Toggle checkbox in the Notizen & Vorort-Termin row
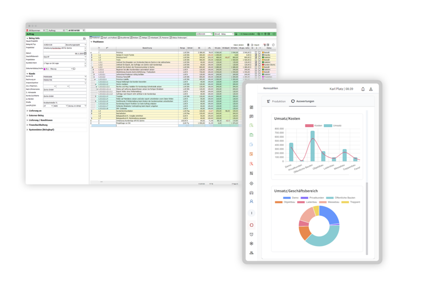Viewport: 434px width, 282px height. coord(256,55)
